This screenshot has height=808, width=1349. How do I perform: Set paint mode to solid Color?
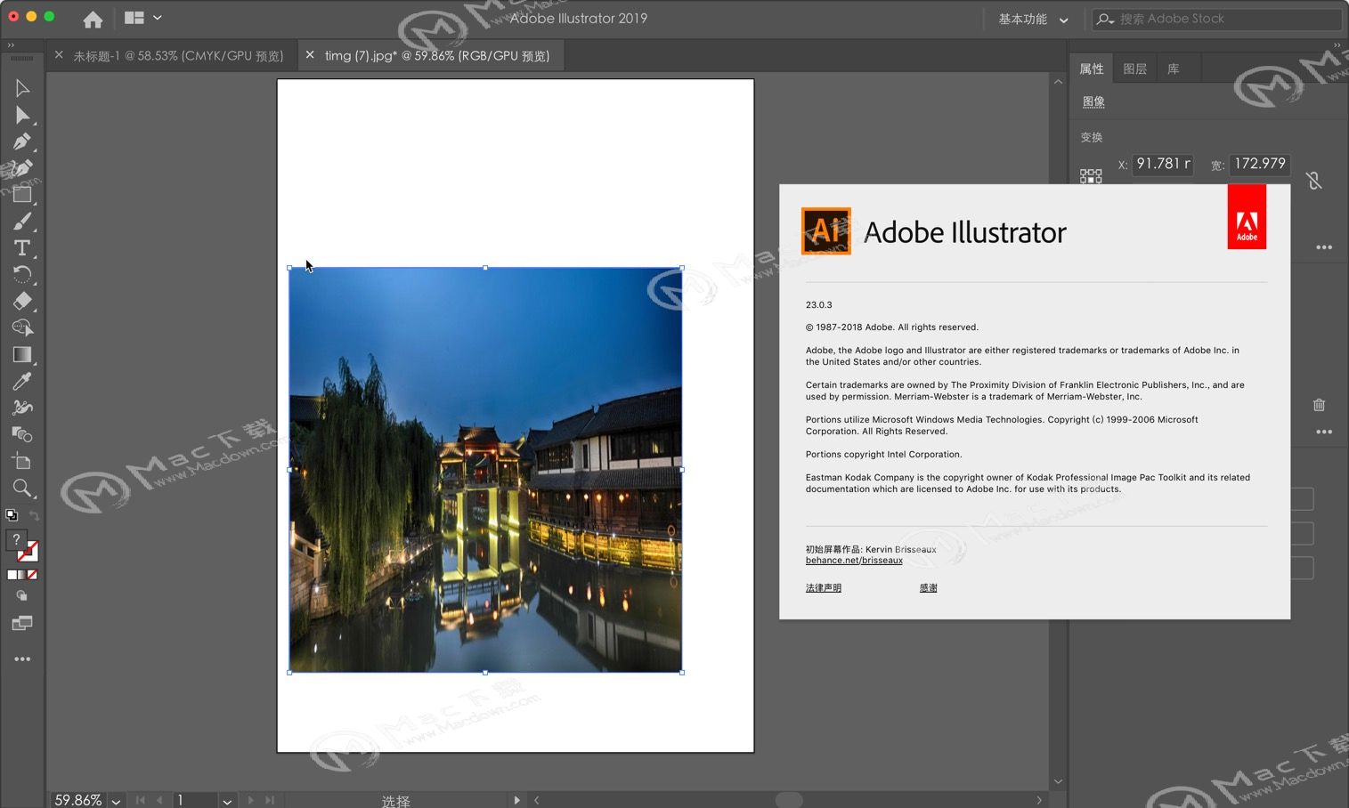[x=12, y=575]
